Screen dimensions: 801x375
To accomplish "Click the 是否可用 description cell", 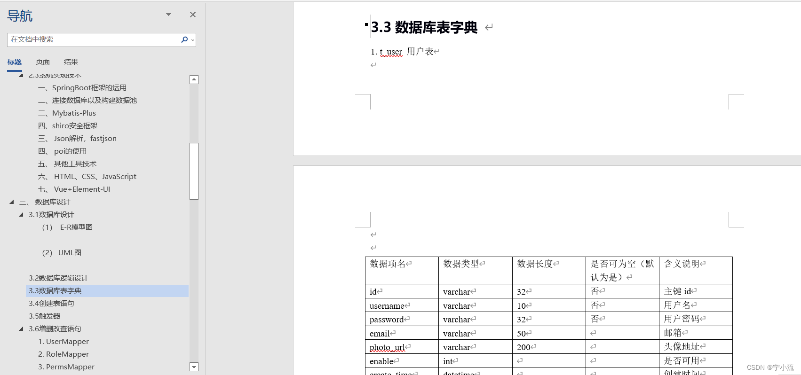I will coord(696,361).
